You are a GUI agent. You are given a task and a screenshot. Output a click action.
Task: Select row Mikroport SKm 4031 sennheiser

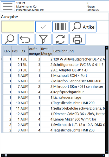point(54,86)
